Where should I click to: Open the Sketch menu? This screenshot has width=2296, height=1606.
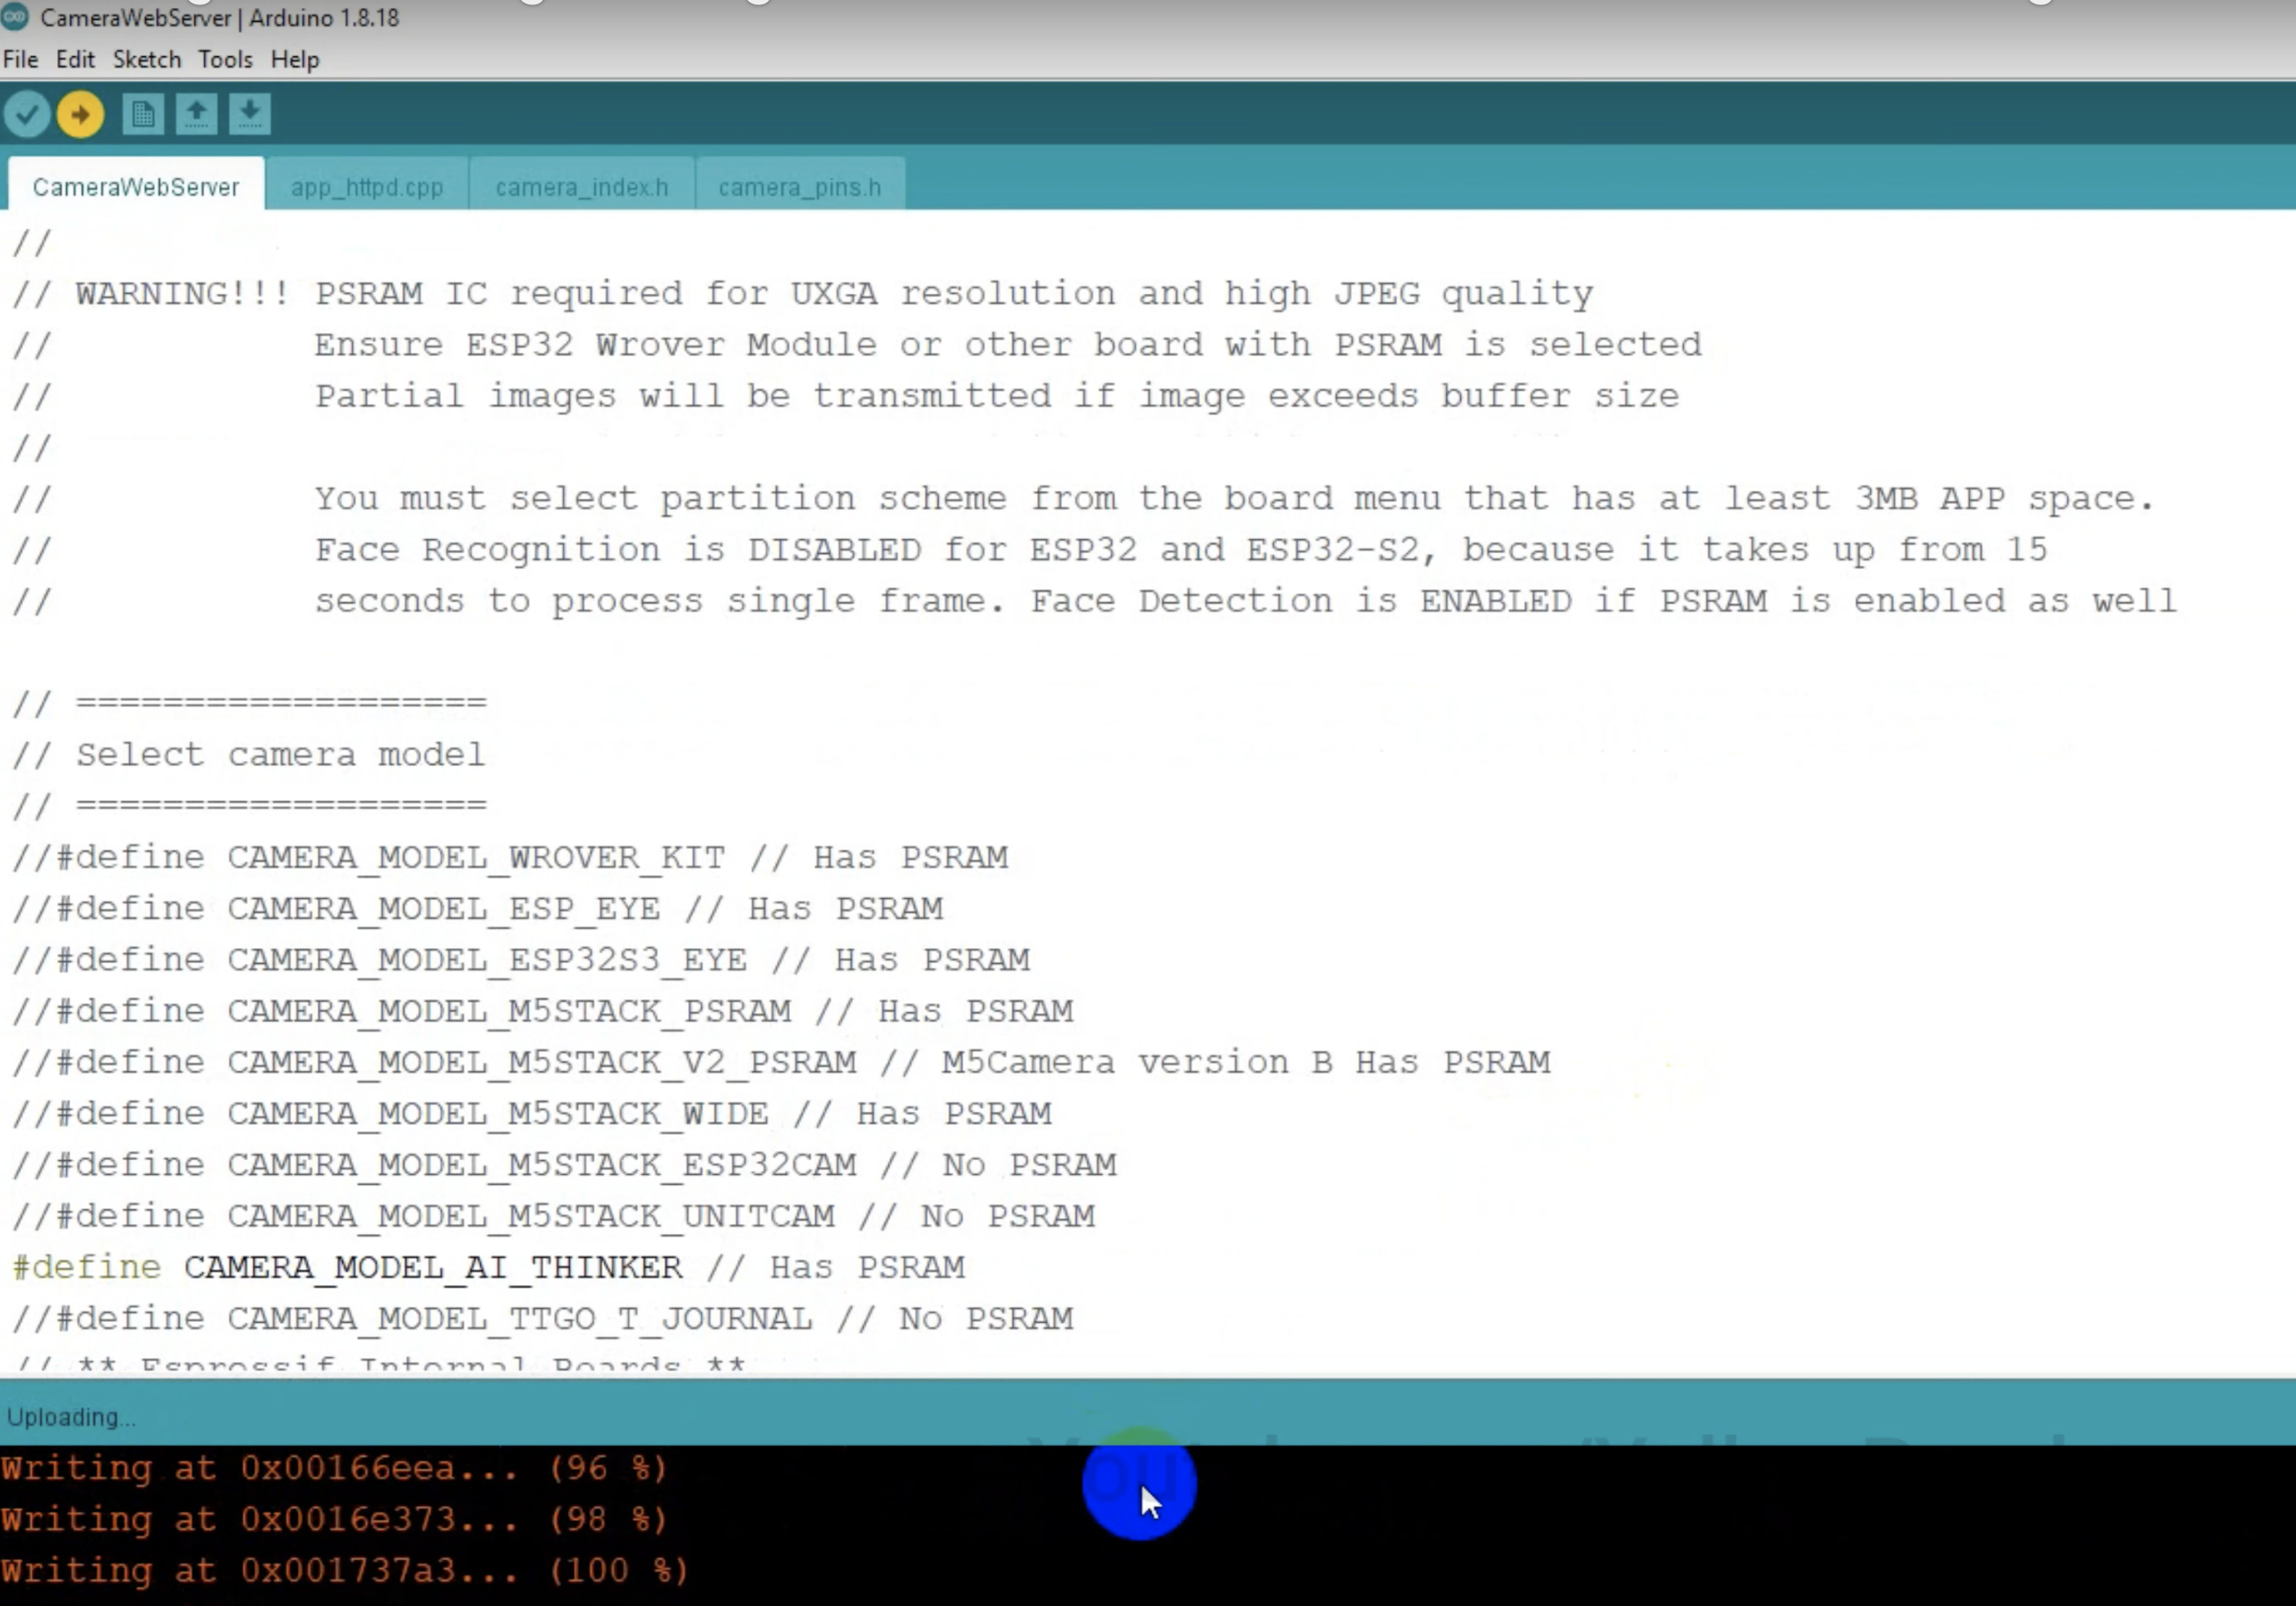(147, 60)
